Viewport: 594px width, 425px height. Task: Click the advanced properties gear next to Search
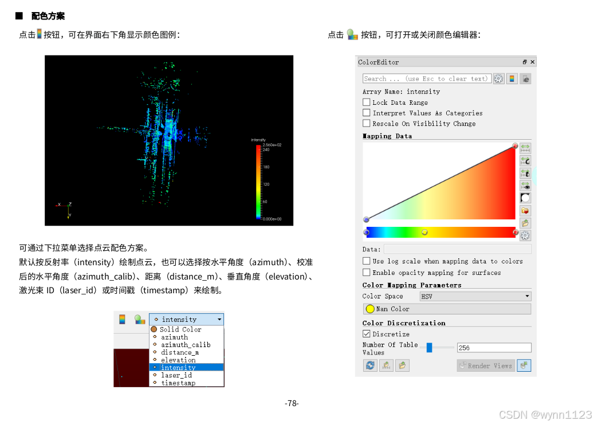(x=498, y=79)
